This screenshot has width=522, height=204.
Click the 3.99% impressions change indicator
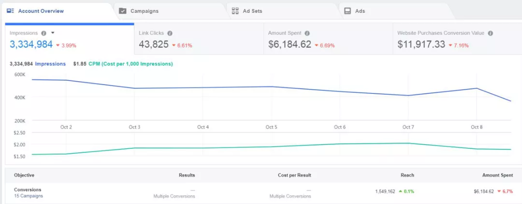click(x=66, y=45)
